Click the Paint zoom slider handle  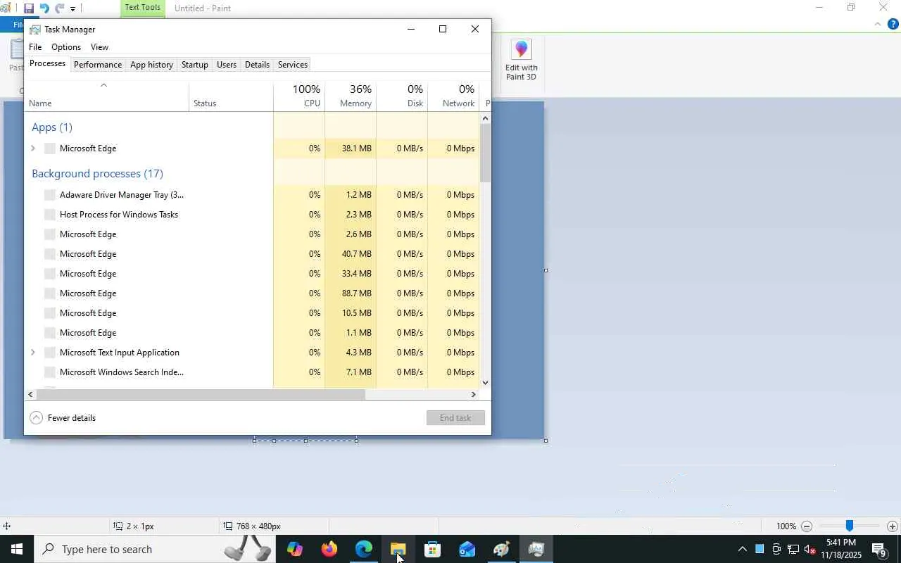coord(850,526)
